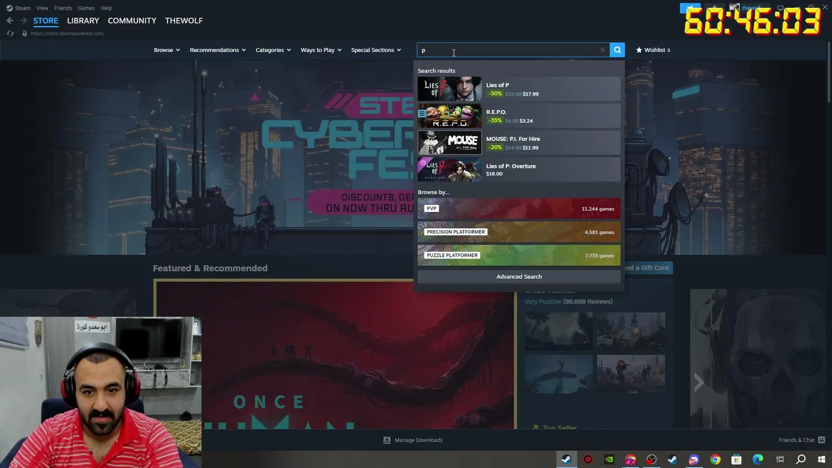Image resolution: width=832 pixels, height=468 pixels.
Task: Go forward with the forward arrow
Action: pyautogui.click(x=23, y=21)
